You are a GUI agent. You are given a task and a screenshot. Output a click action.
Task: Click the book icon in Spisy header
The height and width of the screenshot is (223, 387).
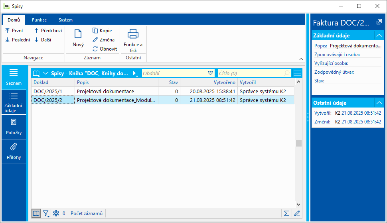[x=37, y=73]
